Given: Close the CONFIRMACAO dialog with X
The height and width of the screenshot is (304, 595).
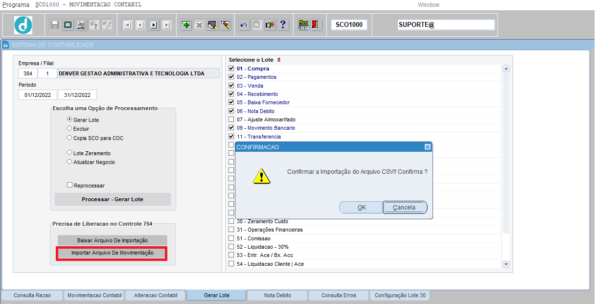Looking at the screenshot, I should pyautogui.click(x=428, y=147).
